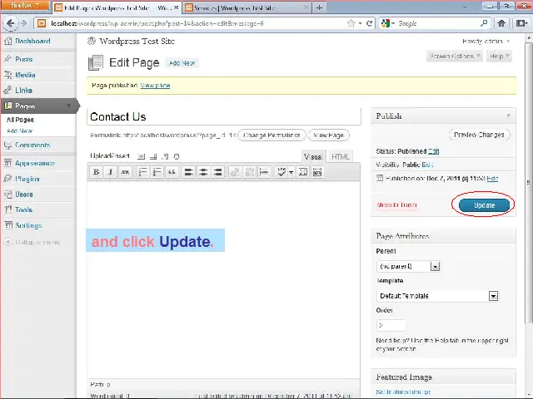This screenshot has height=399, width=533.
Task: Click the Change Permalinks button
Action: pyautogui.click(x=271, y=135)
